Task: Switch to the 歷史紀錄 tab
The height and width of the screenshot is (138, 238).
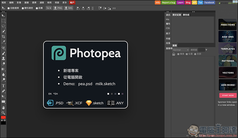Action: [x=177, y=15]
